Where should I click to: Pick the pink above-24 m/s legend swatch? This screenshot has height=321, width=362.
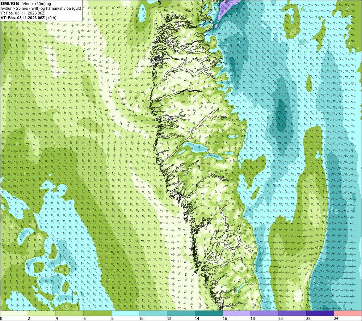point(348,313)
